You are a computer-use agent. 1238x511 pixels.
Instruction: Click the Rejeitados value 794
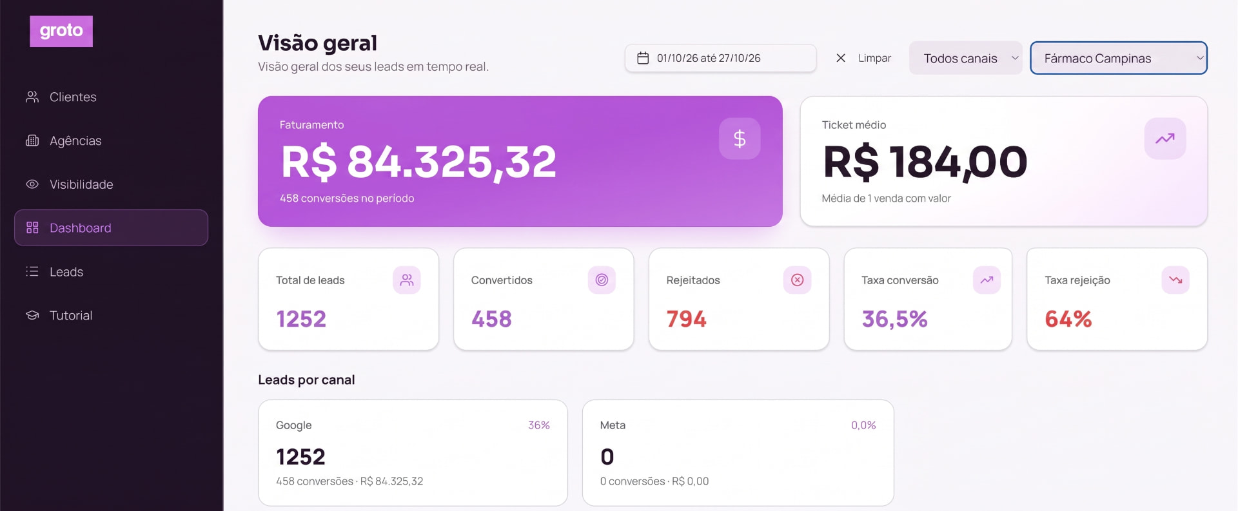click(x=686, y=319)
